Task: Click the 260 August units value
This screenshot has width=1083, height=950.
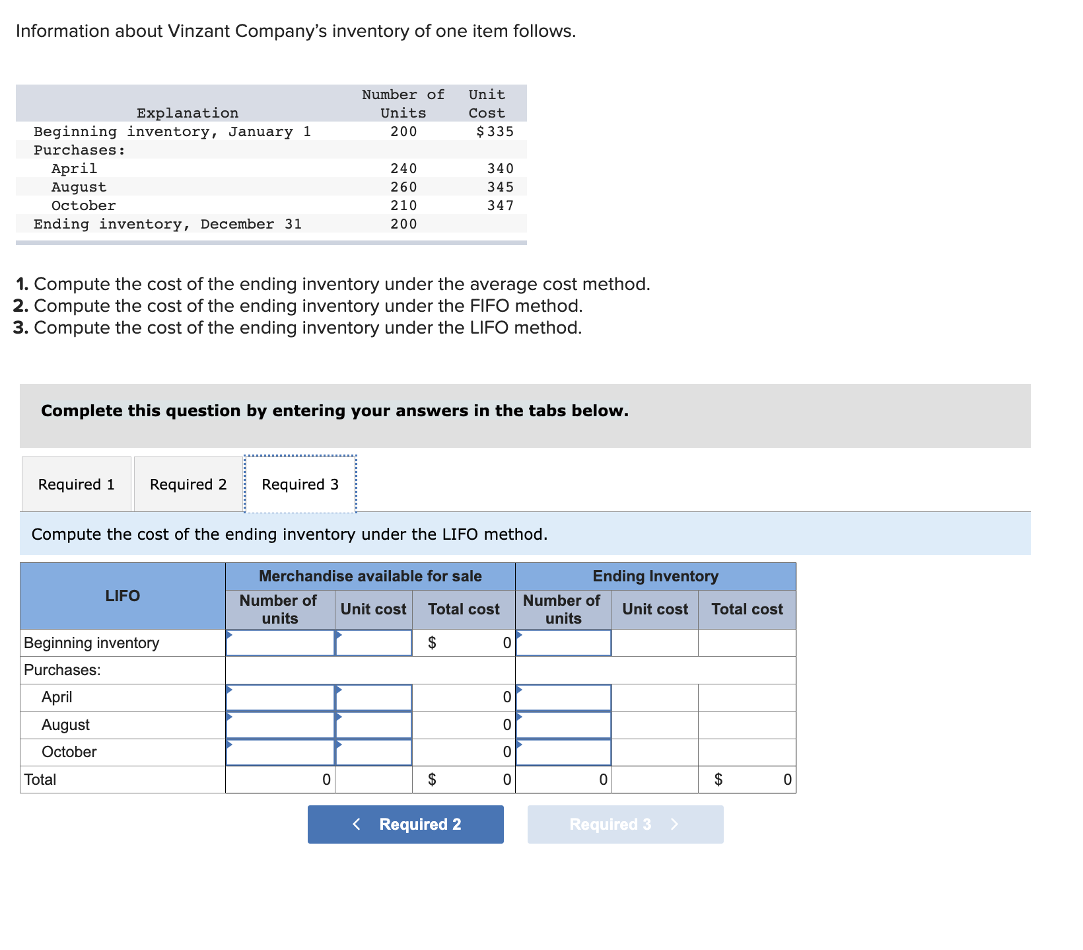Action: coord(403,187)
